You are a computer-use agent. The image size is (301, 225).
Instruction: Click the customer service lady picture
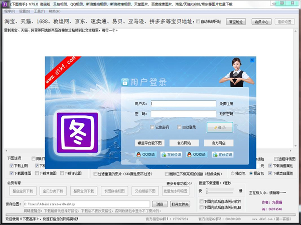(237, 72)
